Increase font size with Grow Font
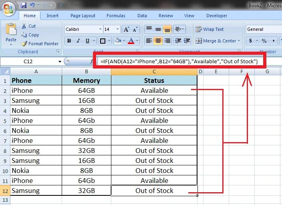Viewport: 282px width, 205px height. (x=126, y=29)
